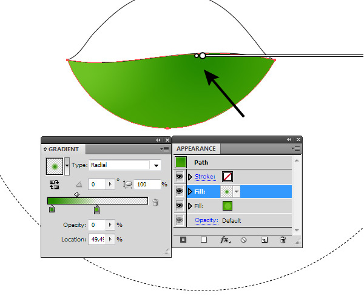The width and height of the screenshot is (364, 305).
Task: Click the Reverse Gradient icon
Action: 53,185
